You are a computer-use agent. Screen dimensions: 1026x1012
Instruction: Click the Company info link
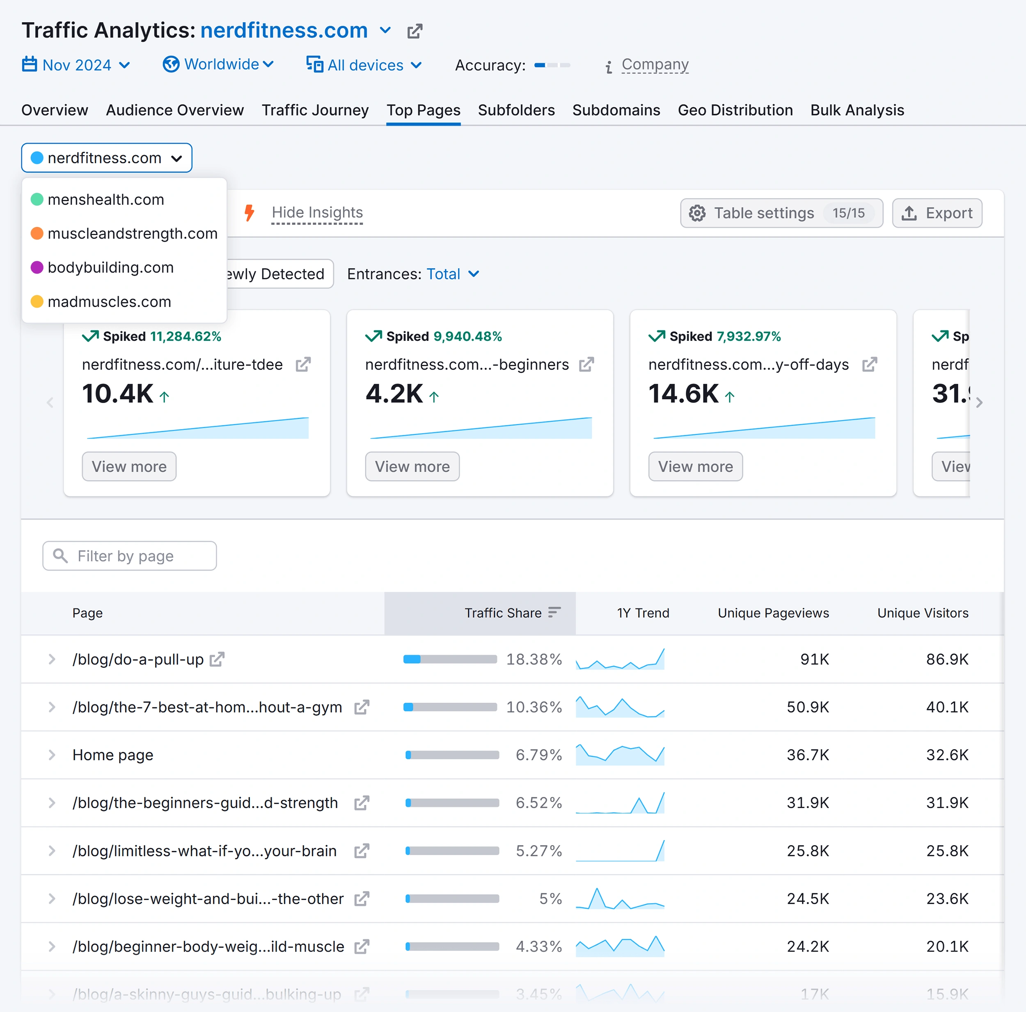(655, 65)
